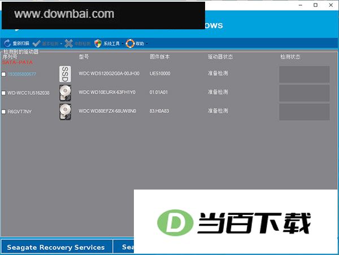Click the WD10EURX hard disk icon
339x255 pixels.
pos(65,93)
